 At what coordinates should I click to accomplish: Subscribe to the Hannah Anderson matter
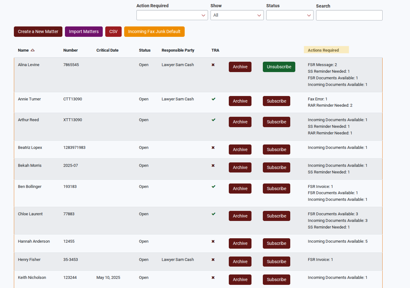coord(276,243)
